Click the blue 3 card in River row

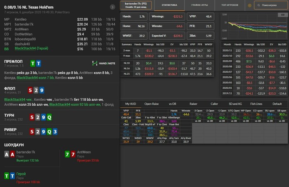click(x=55, y=132)
